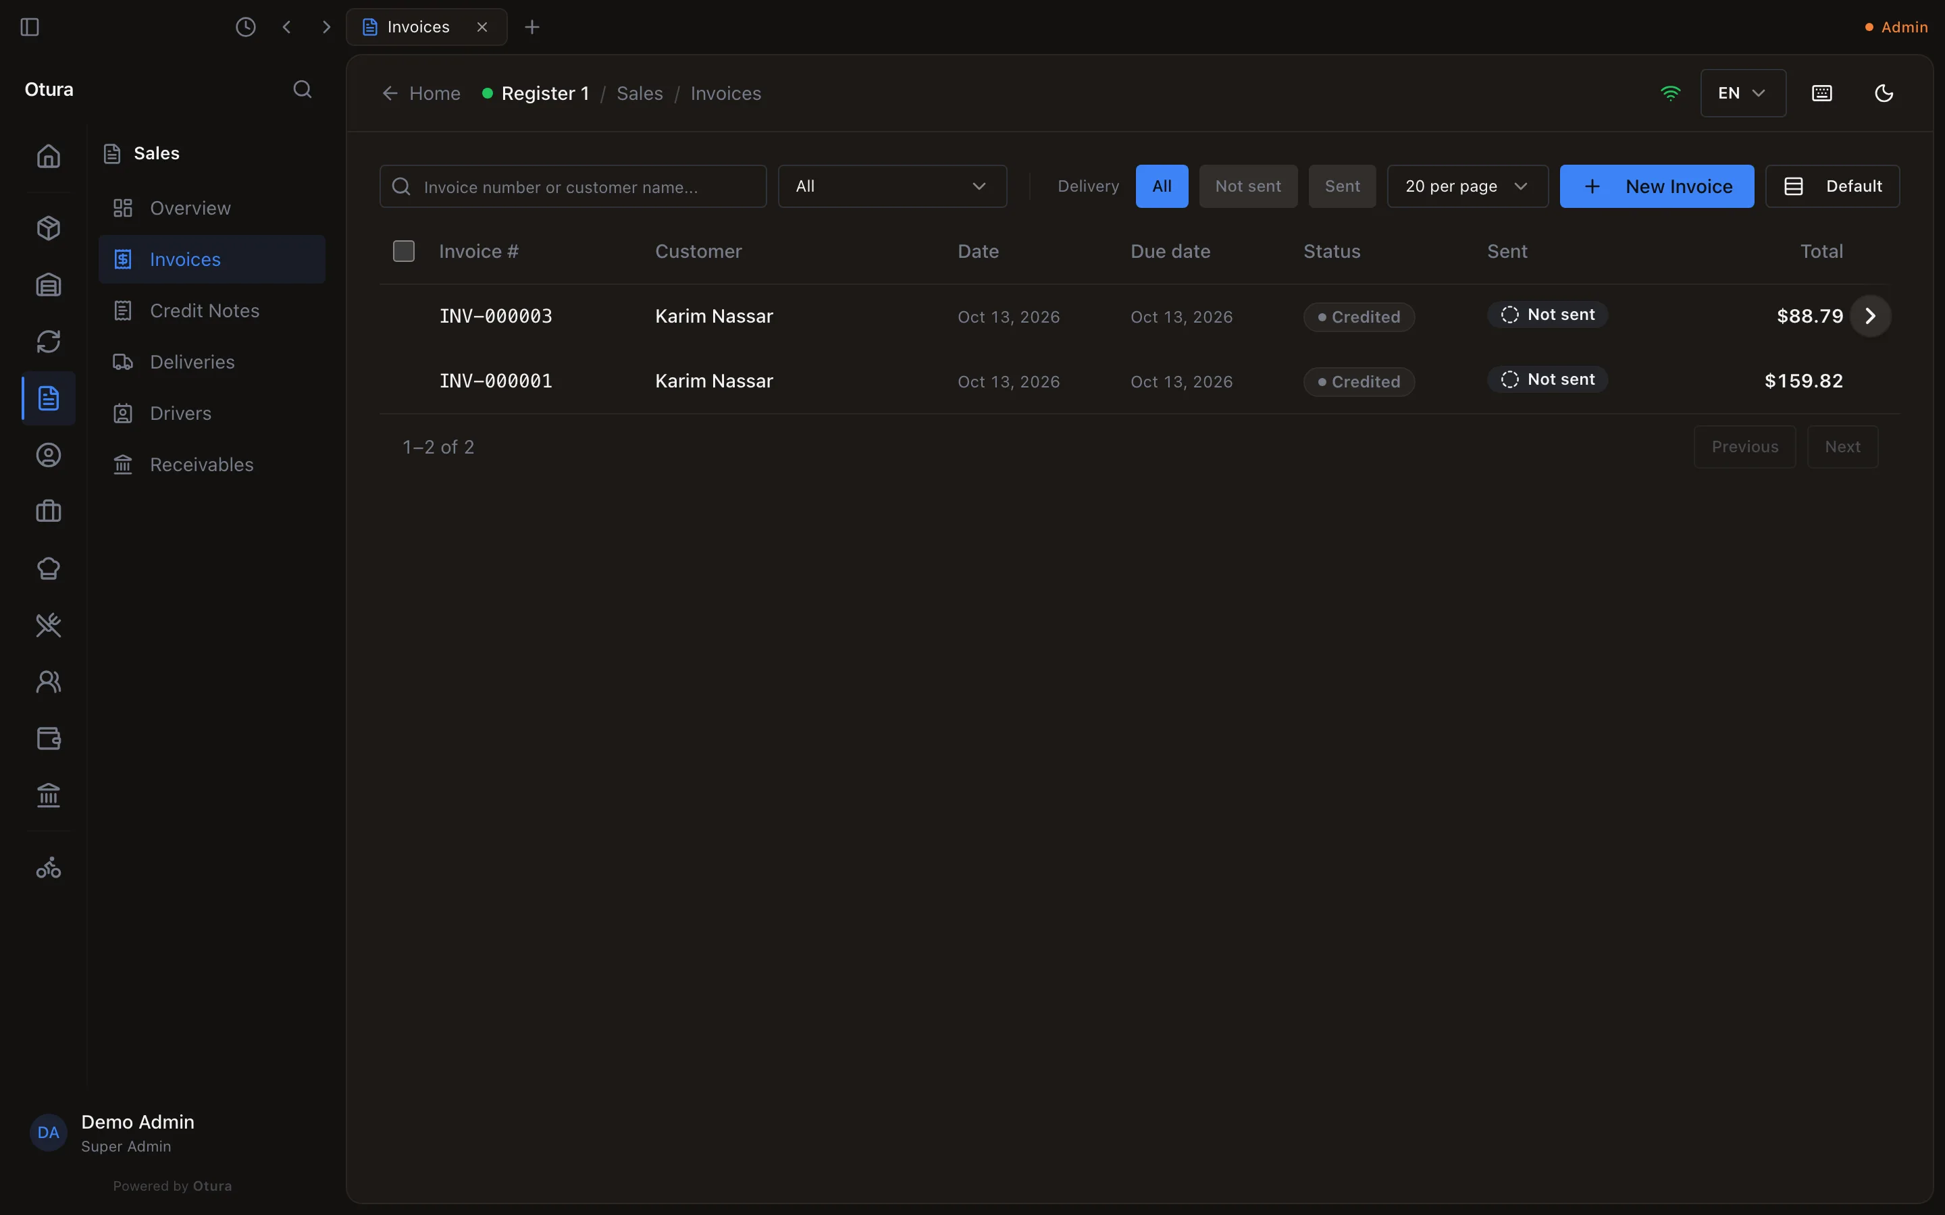Tick the select-all invoices checkbox
The image size is (1945, 1215).
click(403, 252)
